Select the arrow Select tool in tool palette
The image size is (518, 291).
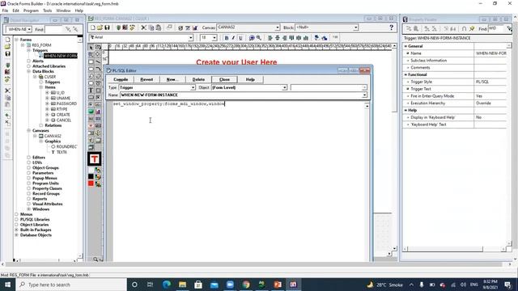(x=91, y=48)
